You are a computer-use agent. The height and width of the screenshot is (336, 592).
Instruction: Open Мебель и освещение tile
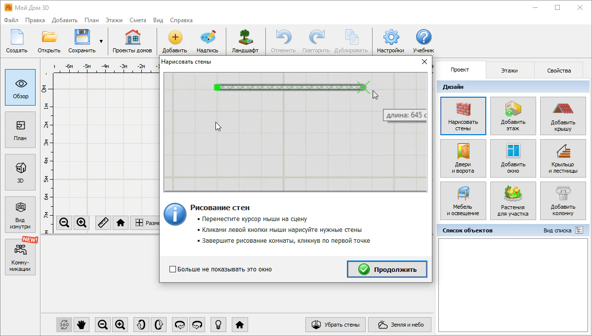tap(463, 201)
